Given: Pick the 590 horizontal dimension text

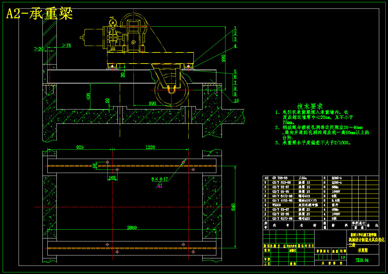Looking at the screenshot, I should (x=152, y=103).
